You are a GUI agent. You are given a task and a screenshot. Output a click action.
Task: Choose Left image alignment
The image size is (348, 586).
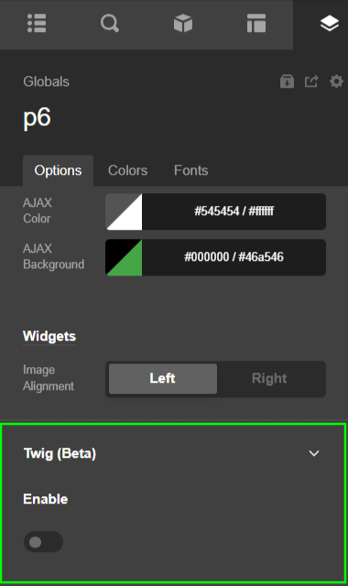[163, 378]
